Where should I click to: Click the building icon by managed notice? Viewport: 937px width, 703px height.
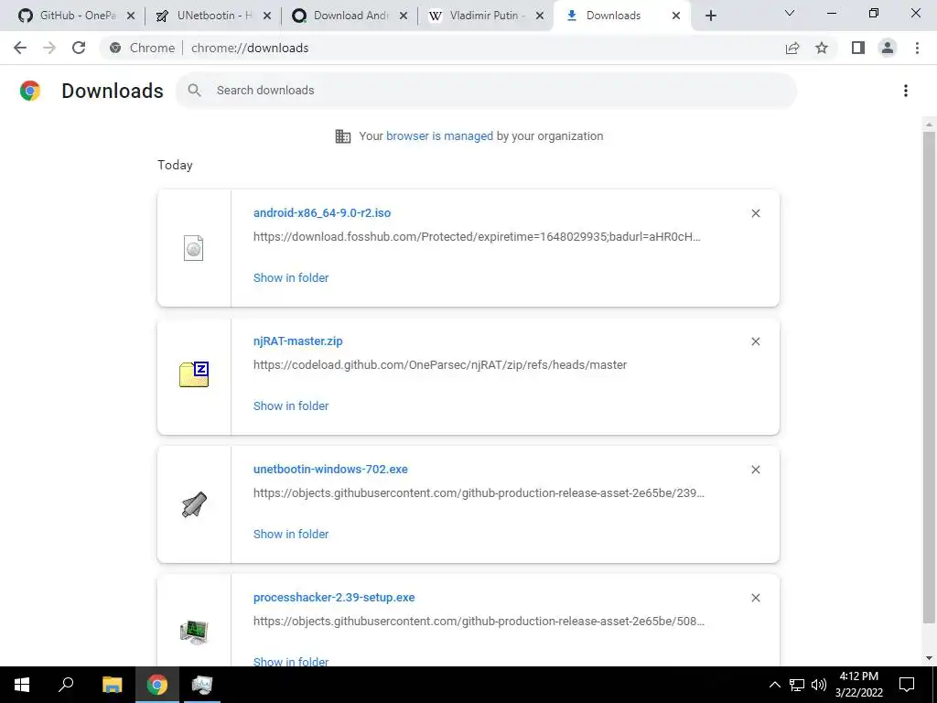[x=343, y=136]
